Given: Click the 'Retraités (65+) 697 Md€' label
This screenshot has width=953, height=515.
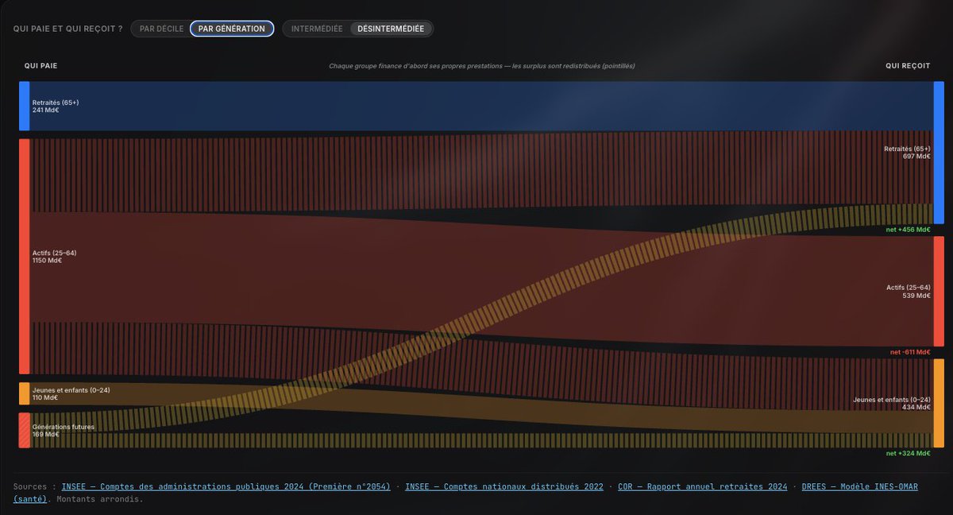Looking at the screenshot, I should click(907, 153).
